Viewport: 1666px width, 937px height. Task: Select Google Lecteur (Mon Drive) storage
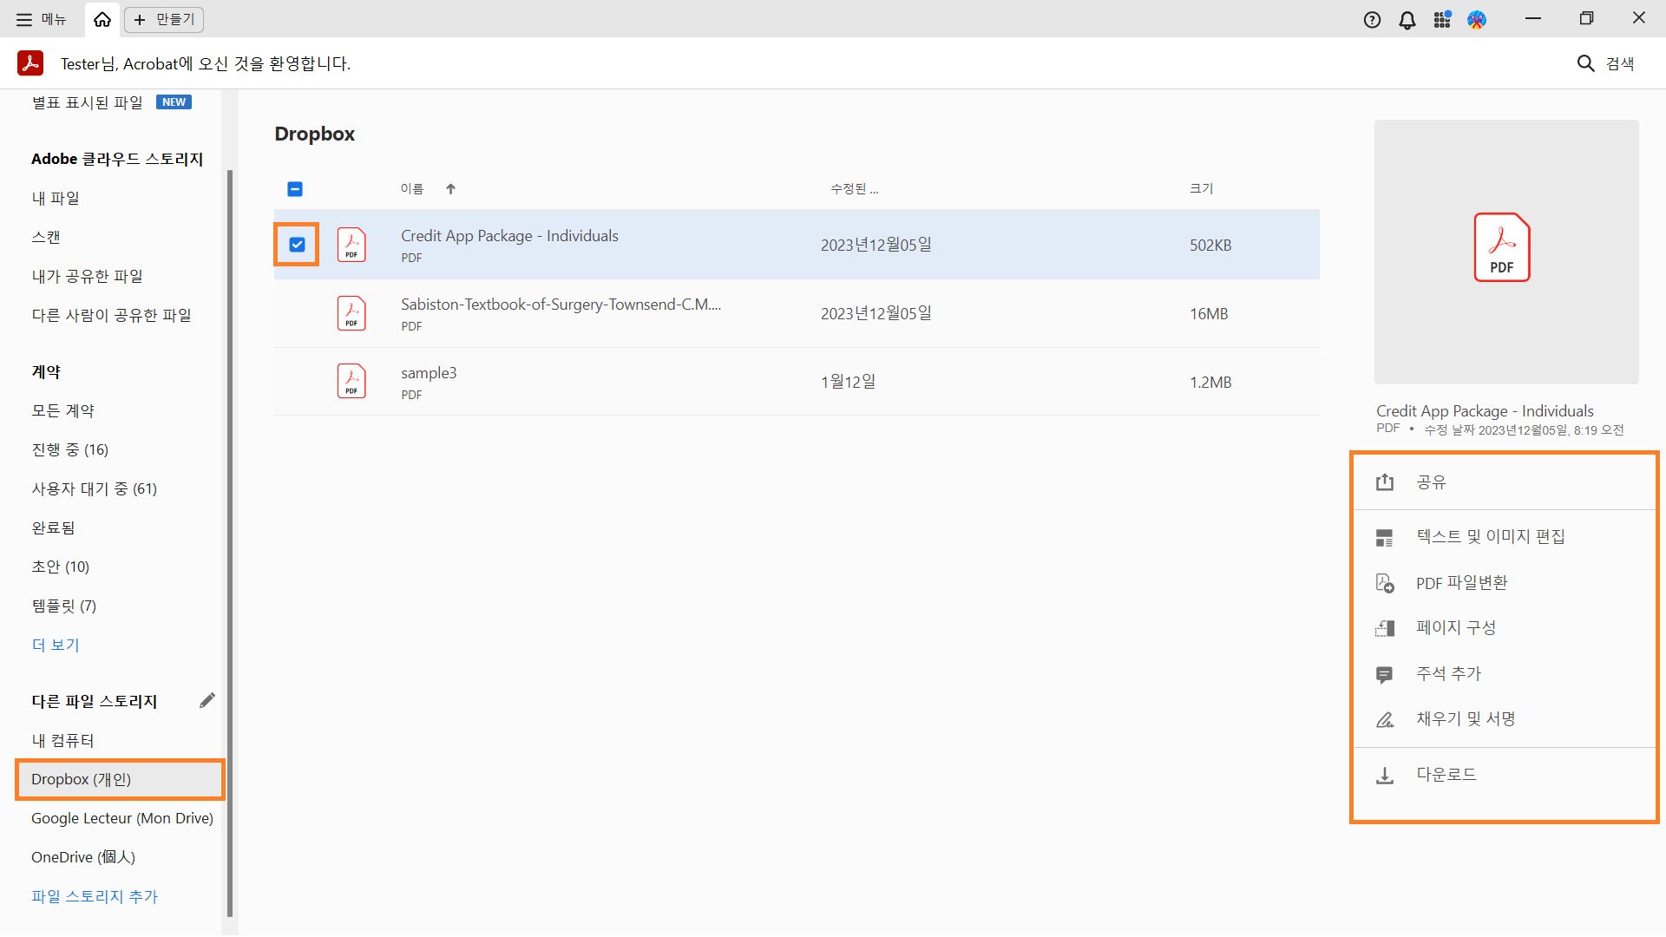[x=121, y=818]
